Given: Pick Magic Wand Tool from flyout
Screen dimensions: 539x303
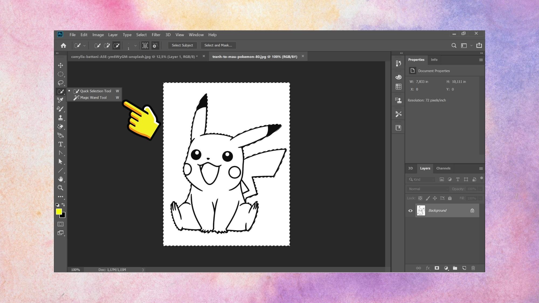Looking at the screenshot, I should coord(93,97).
